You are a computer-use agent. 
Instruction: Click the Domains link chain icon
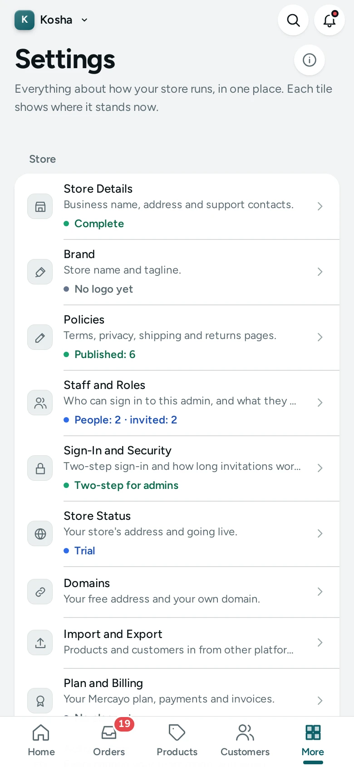click(40, 592)
